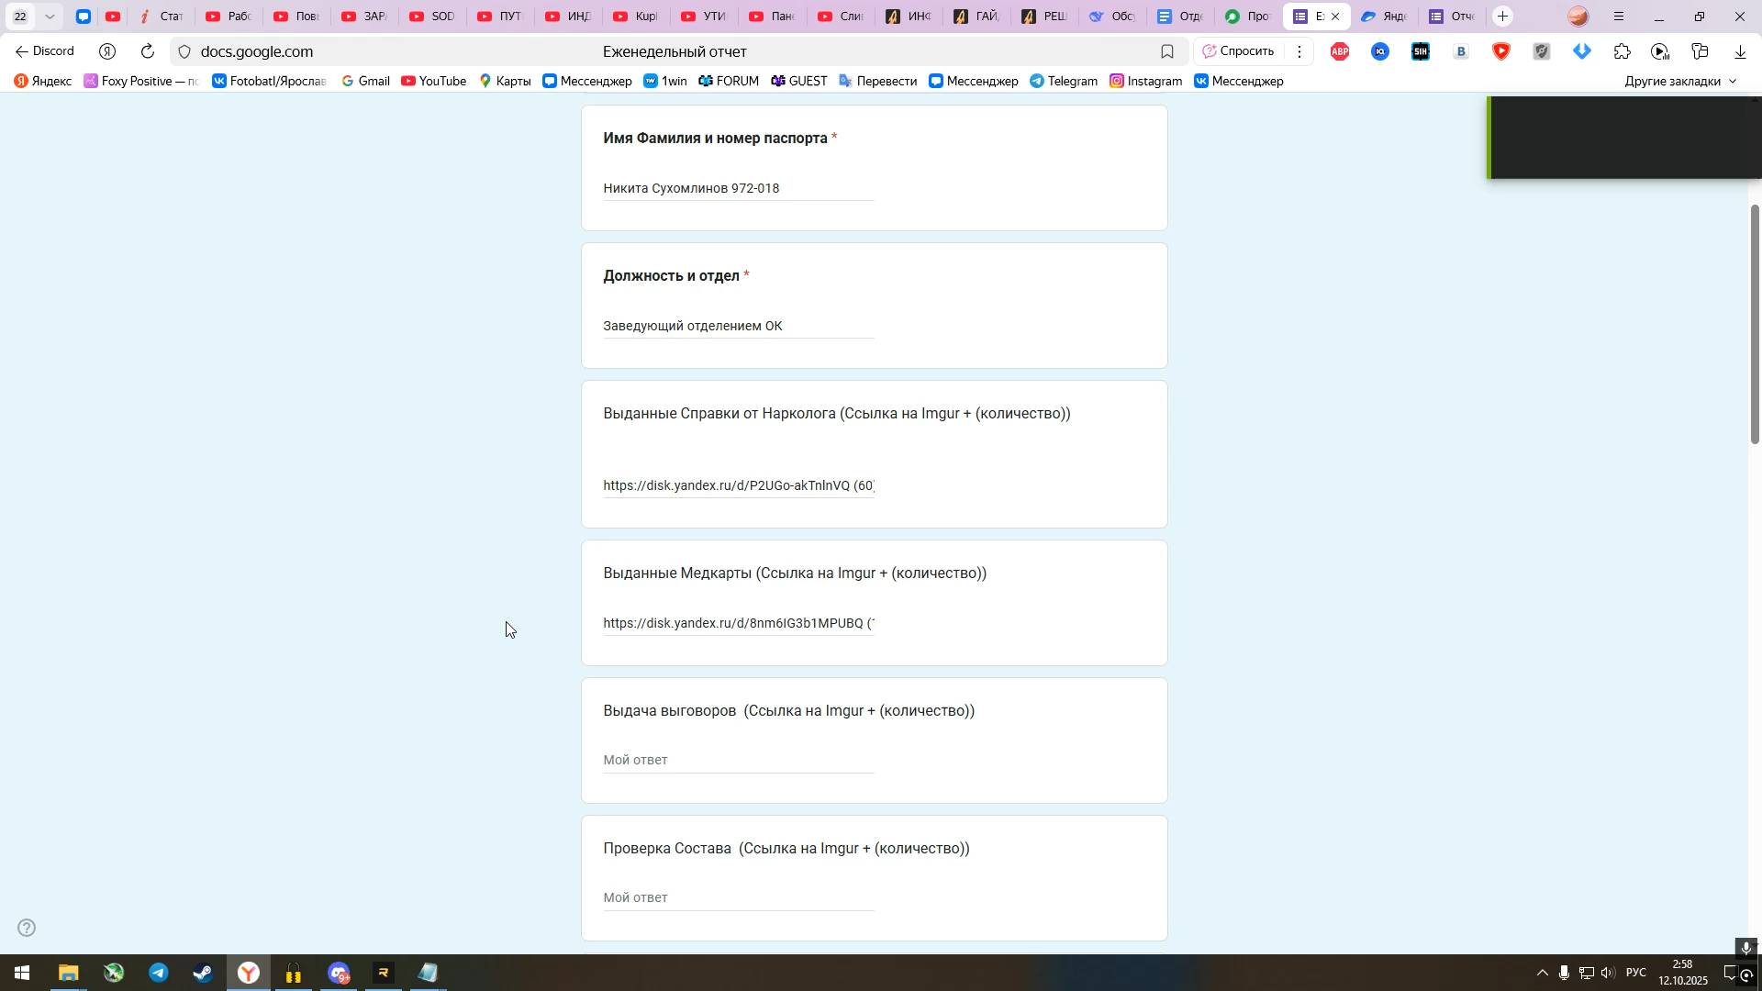Click the bookmark page icon in address bar
This screenshot has width=1762, height=991.
(x=1167, y=52)
